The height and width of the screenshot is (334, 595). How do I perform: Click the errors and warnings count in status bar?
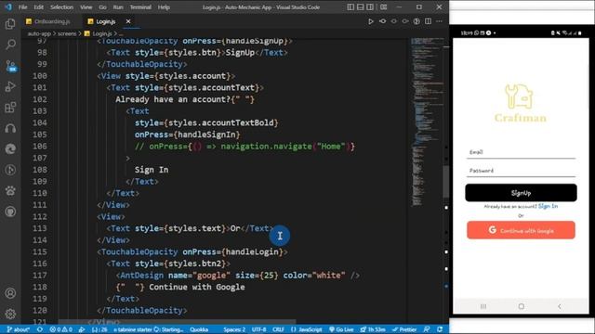(60, 329)
